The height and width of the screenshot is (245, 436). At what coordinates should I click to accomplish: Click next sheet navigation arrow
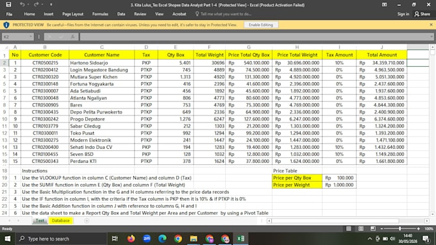pyautogui.click(x=18, y=221)
